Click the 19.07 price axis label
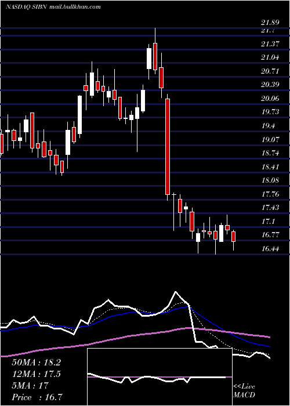Image resolution: width=290 pixels, height=406 pixels. pos(270,139)
